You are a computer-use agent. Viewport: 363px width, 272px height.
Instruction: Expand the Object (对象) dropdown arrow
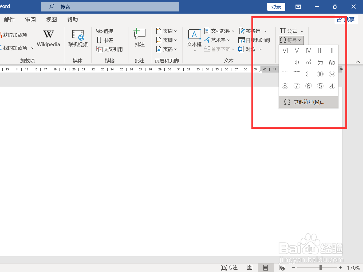(261, 50)
